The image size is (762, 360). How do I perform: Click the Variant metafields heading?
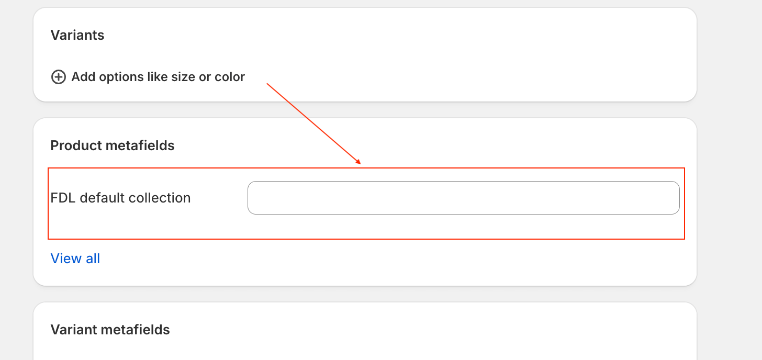coord(110,330)
